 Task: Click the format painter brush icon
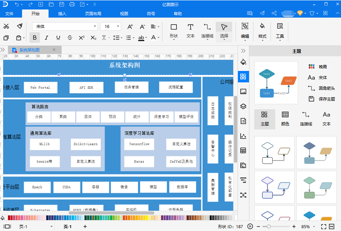20,26
